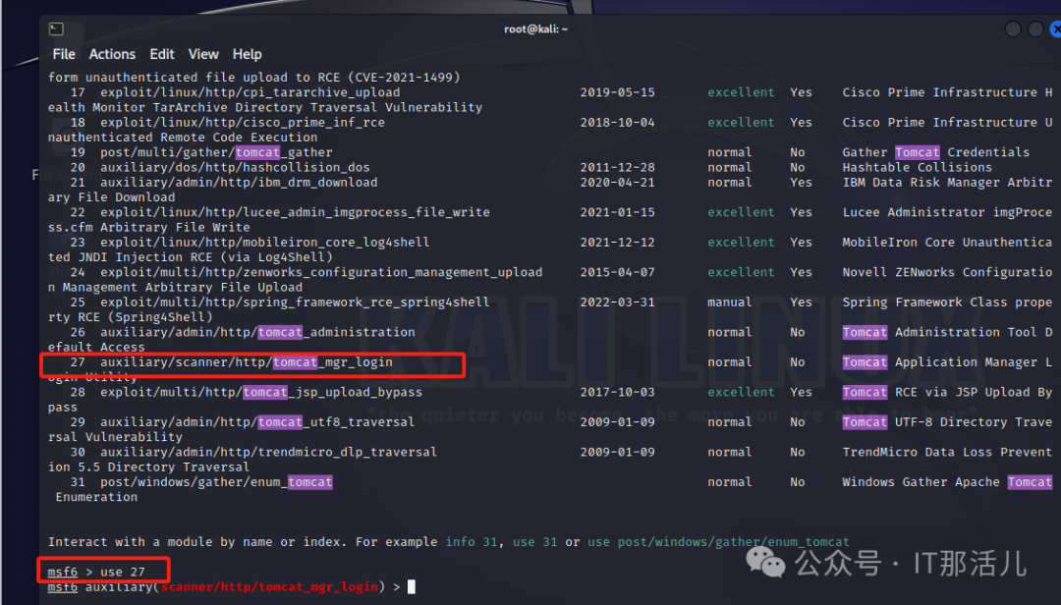Click the date 2021-01-15
The height and width of the screenshot is (605, 1061).
point(617,212)
